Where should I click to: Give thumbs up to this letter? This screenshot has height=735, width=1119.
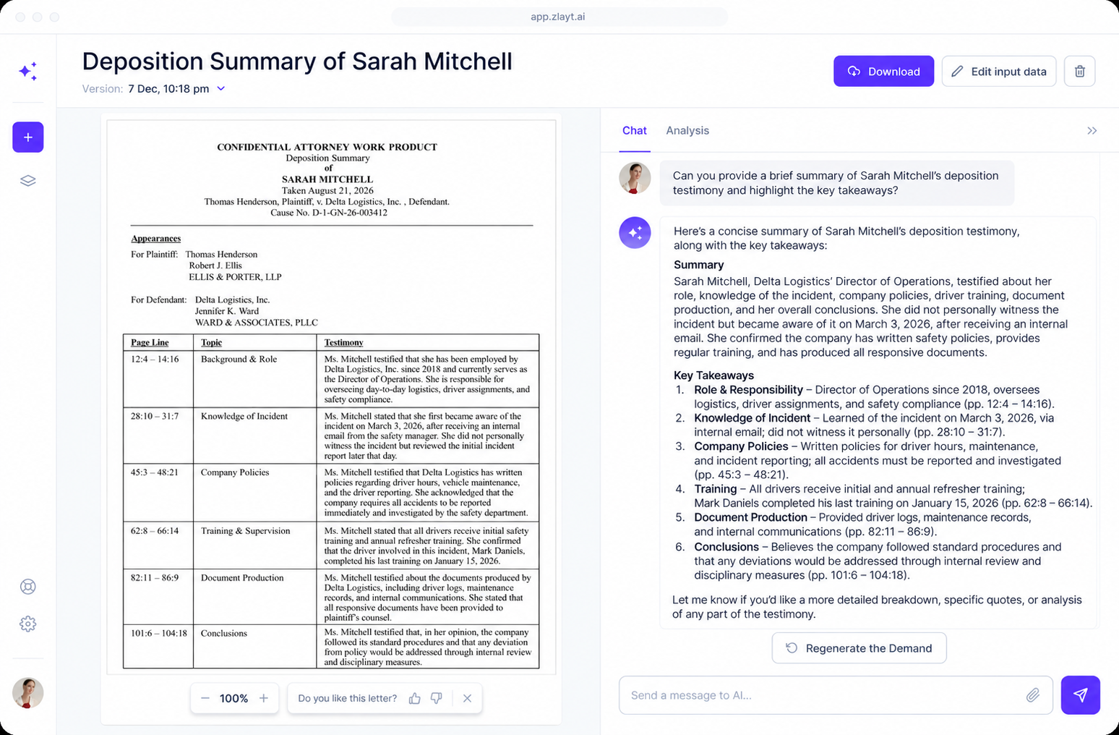[x=415, y=698]
